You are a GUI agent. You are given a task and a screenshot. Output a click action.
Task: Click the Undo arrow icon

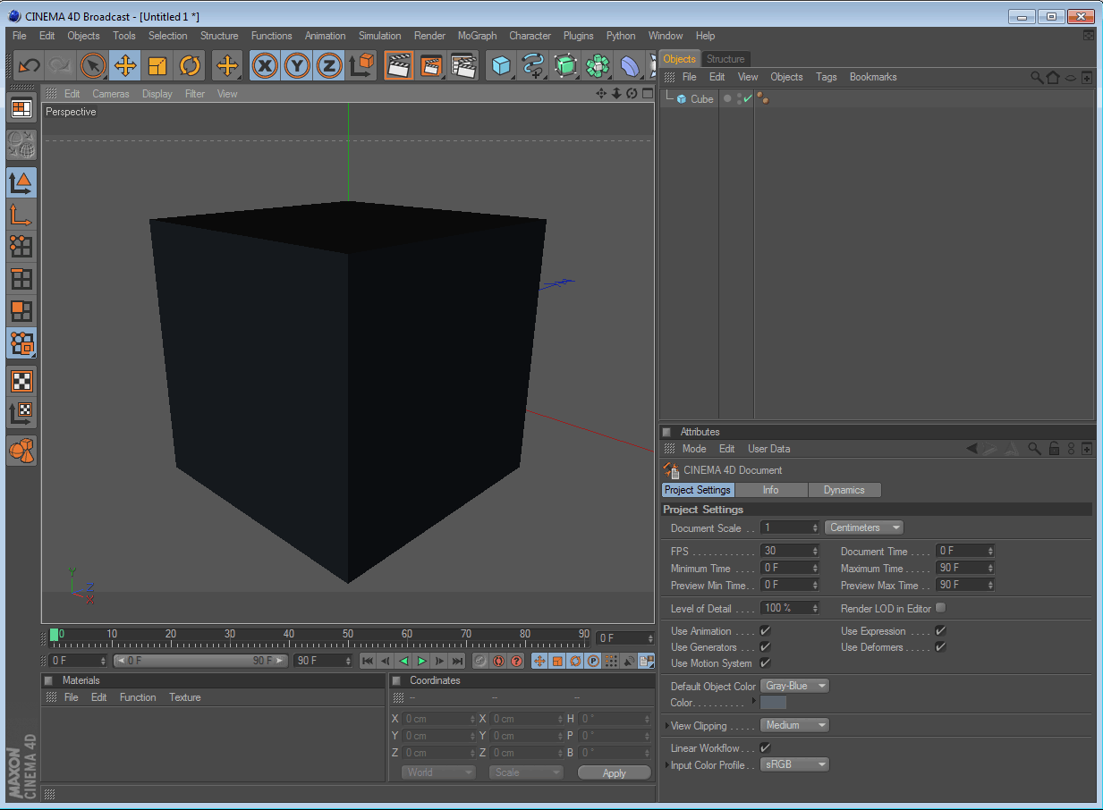click(x=30, y=65)
